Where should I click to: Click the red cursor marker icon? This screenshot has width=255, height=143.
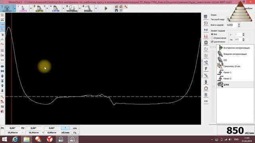click(x=2, y=102)
